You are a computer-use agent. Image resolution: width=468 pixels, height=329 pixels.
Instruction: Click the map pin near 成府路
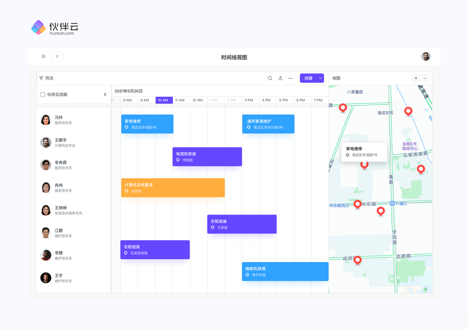[358, 260]
